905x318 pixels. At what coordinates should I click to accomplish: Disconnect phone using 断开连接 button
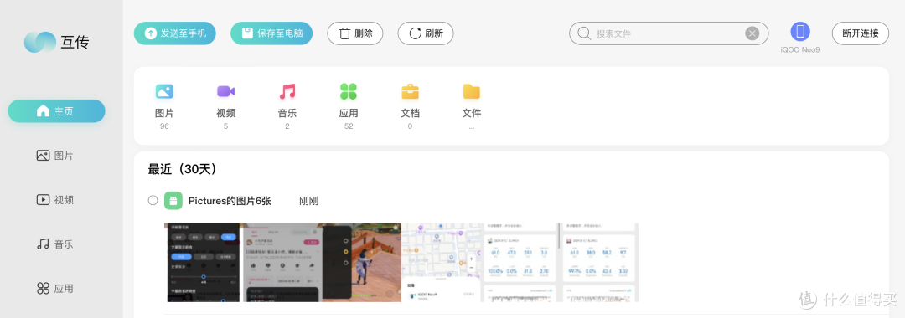pos(860,33)
